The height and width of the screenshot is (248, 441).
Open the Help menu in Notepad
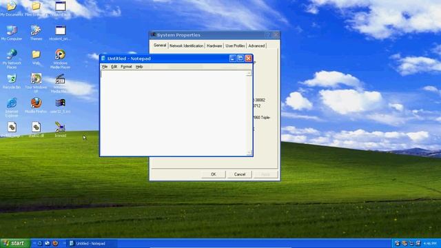139,67
